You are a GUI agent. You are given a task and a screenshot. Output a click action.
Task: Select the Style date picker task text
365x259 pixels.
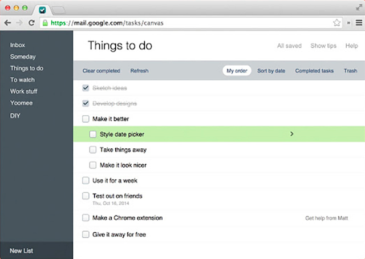click(122, 134)
